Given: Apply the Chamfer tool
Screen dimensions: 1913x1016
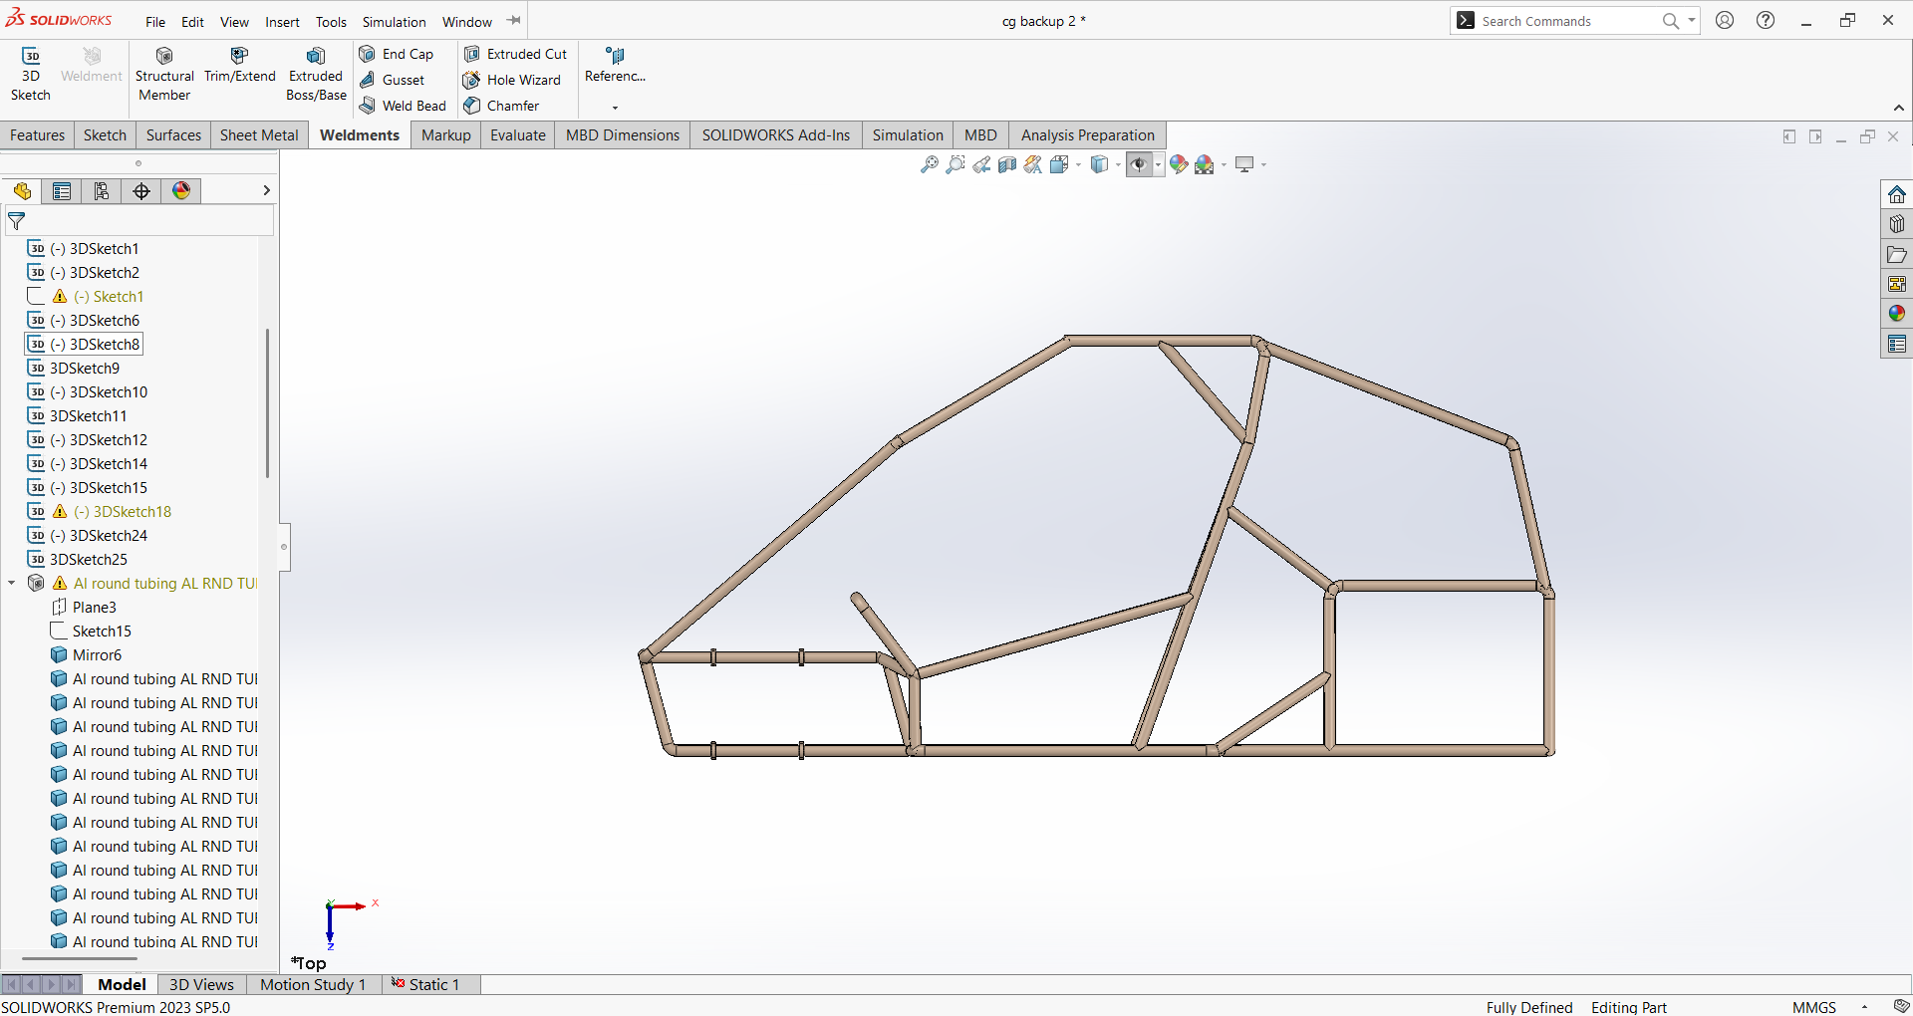Looking at the screenshot, I should pos(501,106).
